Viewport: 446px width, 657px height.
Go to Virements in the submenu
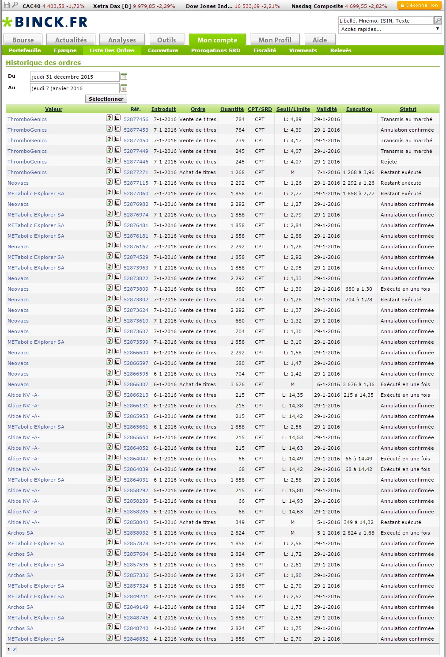303,50
